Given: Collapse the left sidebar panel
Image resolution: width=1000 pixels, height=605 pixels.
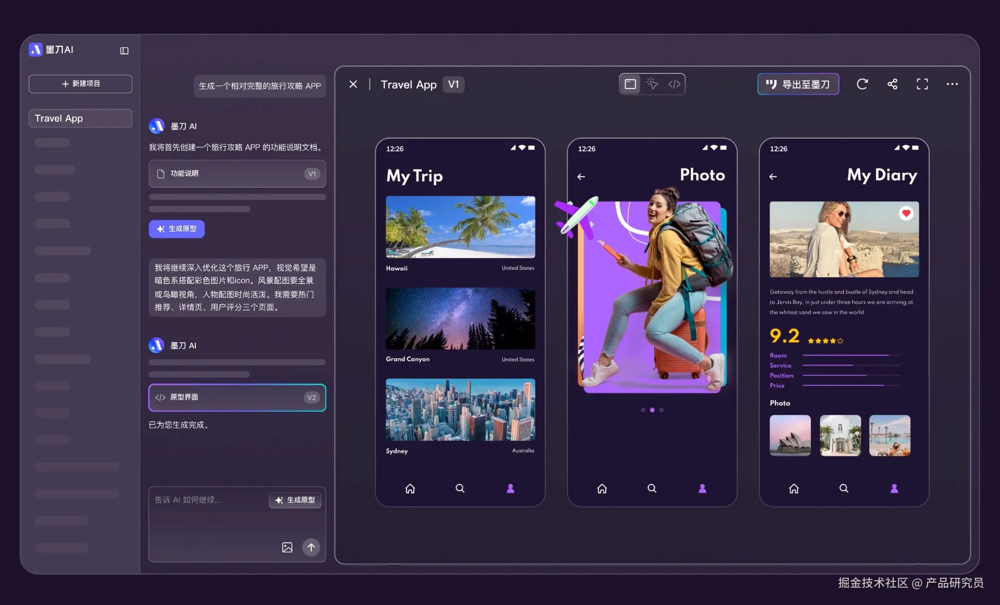Looking at the screenshot, I should click(124, 51).
